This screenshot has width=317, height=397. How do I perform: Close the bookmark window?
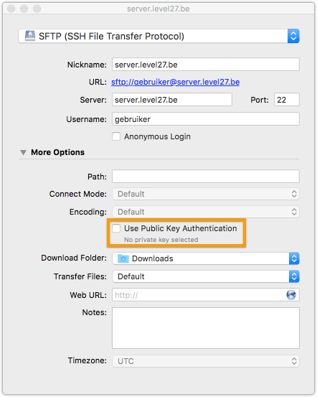coord(11,9)
